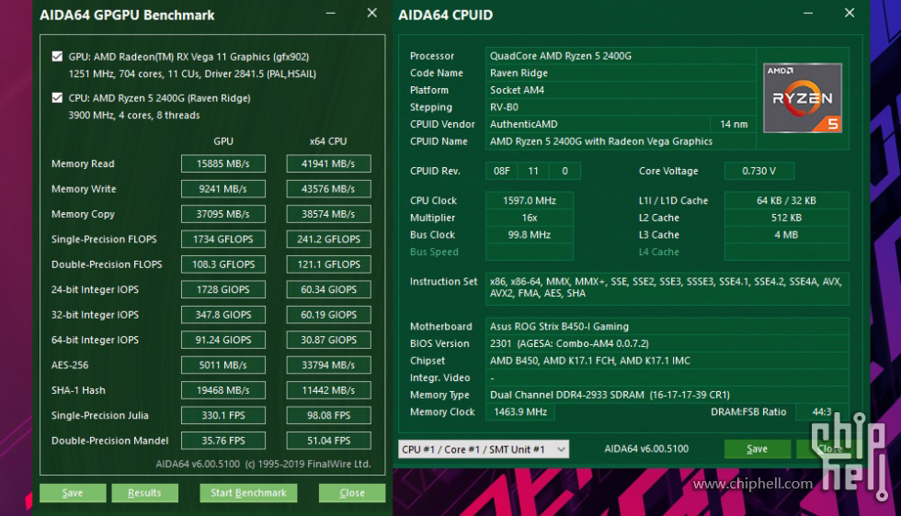Select the GPU Memory Read value 15885 MB/s
The height and width of the screenshot is (516, 901).
click(222, 163)
